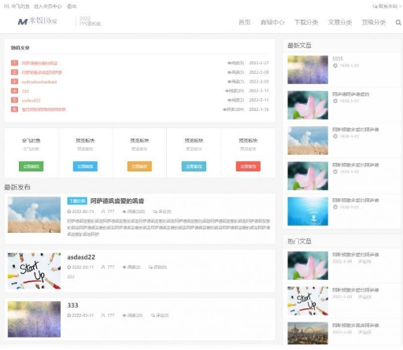Image resolution: width=403 pixels, height=350 pixels.
Task: Open the sky and wheat thumbnail in 最新文章
Action: point(308,141)
